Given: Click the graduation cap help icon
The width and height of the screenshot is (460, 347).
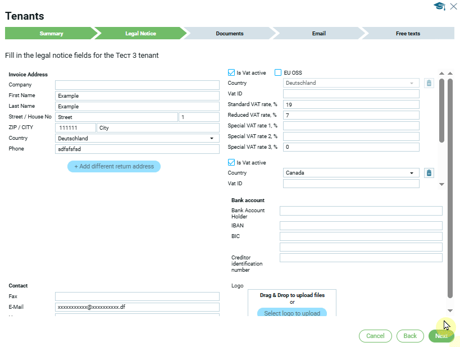Looking at the screenshot, I should point(439,6).
